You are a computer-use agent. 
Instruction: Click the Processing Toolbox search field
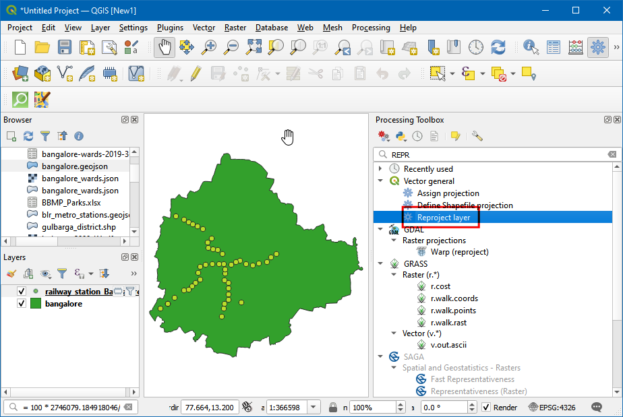click(x=492, y=154)
